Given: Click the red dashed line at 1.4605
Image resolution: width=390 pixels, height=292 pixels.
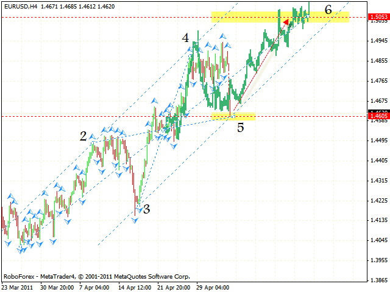Looking at the screenshot, I should click(x=91, y=116).
